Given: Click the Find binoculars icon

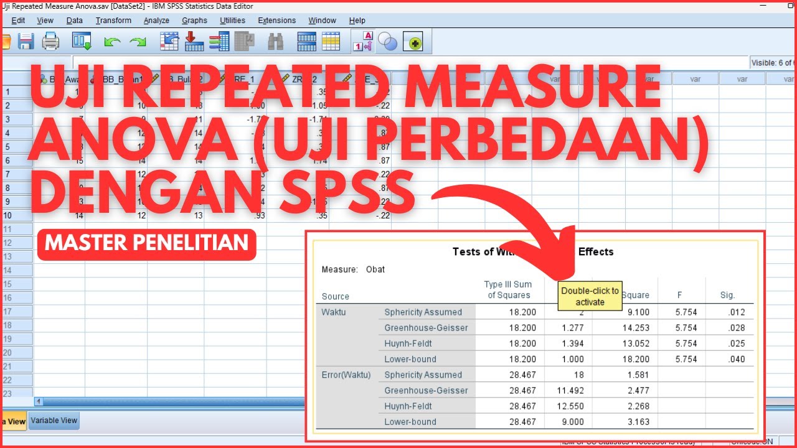Looking at the screenshot, I should pyautogui.click(x=275, y=42).
